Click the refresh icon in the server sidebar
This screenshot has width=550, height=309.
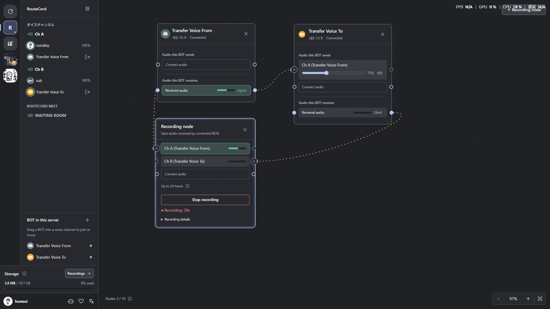point(10,11)
